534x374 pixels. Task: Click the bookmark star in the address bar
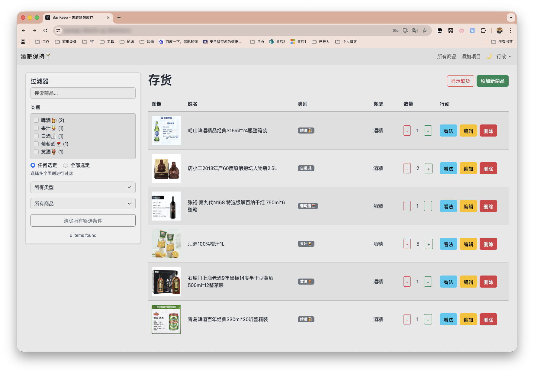pos(424,30)
